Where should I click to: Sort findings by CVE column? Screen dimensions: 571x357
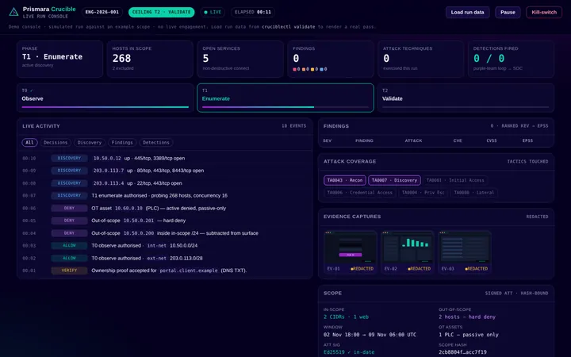[458, 140]
